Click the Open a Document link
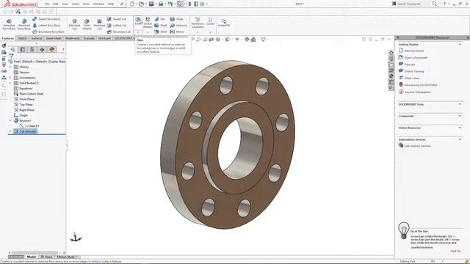Viewport: 470px width, 264px height. (416, 57)
